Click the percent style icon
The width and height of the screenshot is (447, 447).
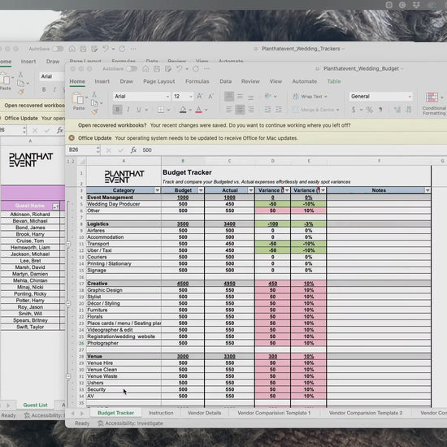[369, 110]
